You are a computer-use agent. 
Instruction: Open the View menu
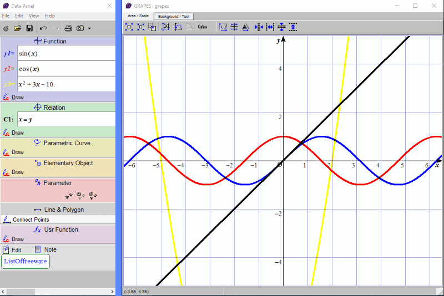[x=34, y=16]
